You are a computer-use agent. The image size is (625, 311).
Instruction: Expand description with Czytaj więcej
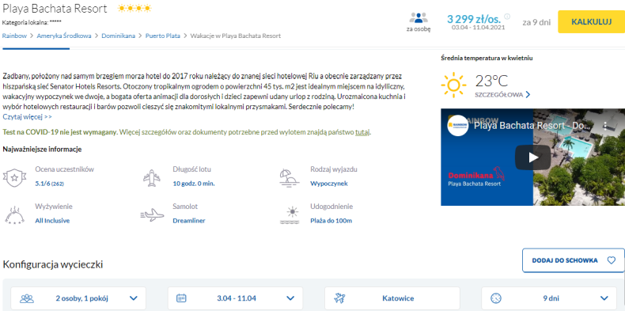click(27, 117)
